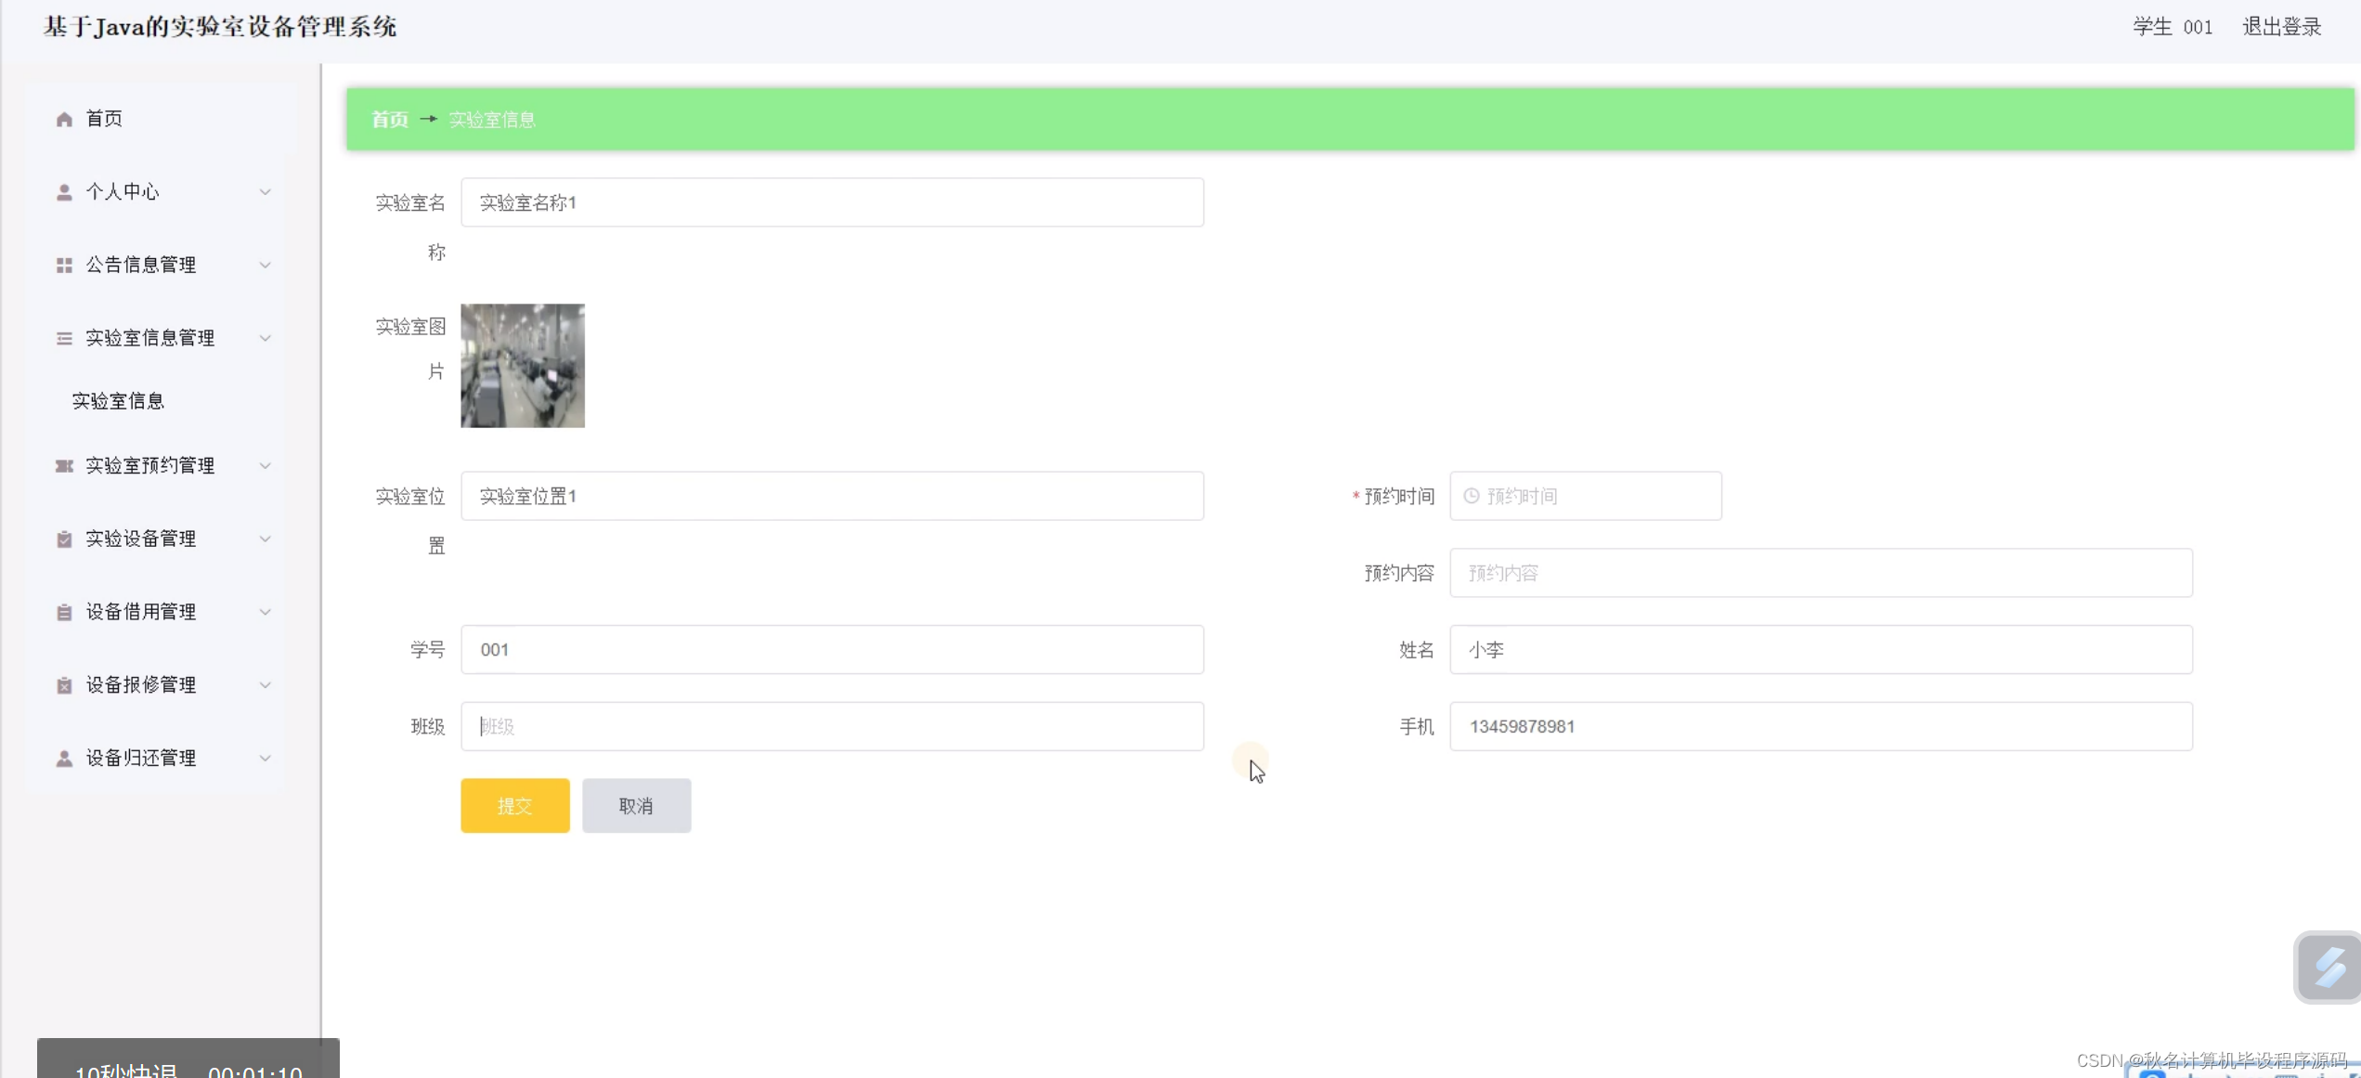Open the 预约时间 time picker field
This screenshot has width=2361, height=1078.
pyautogui.click(x=1585, y=497)
